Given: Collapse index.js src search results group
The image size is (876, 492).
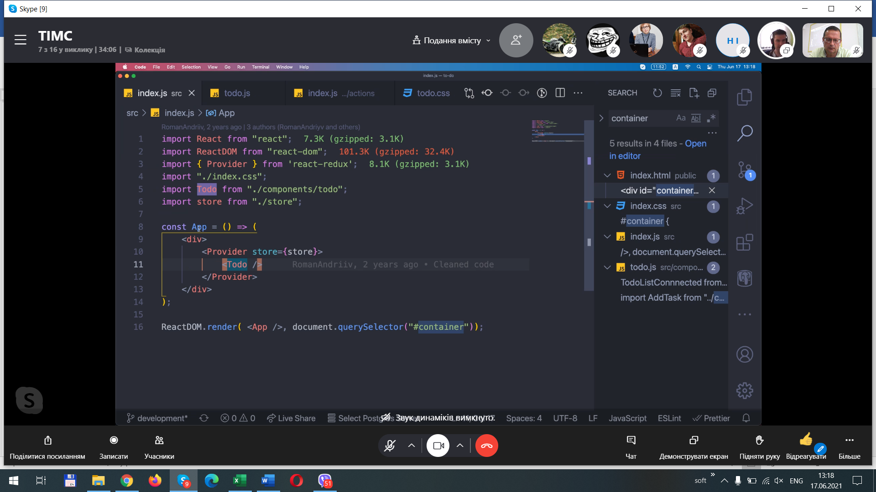Looking at the screenshot, I should click(x=607, y=236).
